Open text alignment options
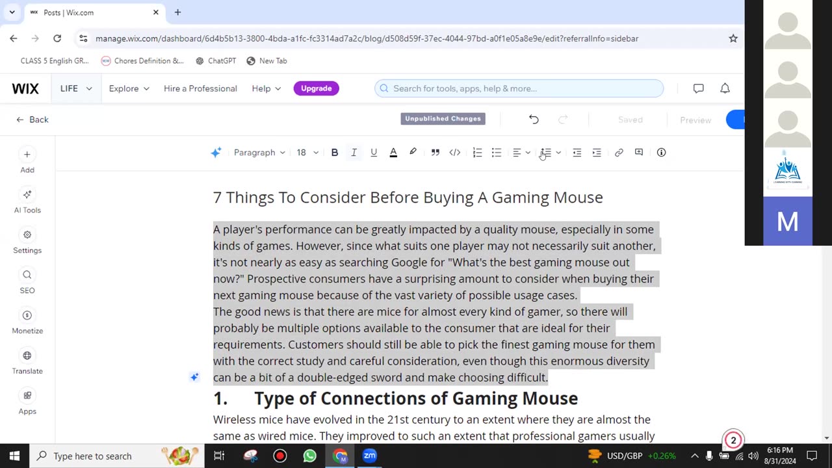Viewport: 832px width, 468px height. pos(521,153)
